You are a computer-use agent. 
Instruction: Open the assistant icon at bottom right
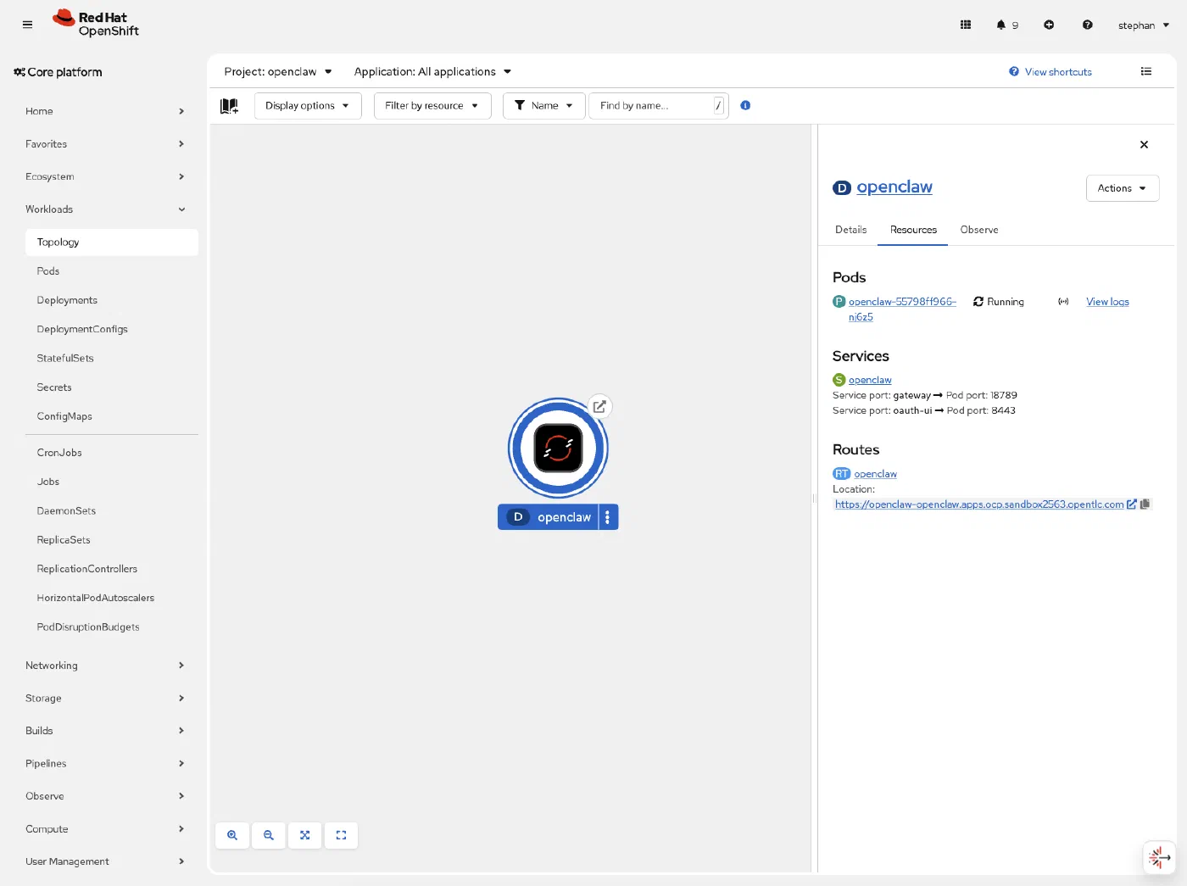1159,857
